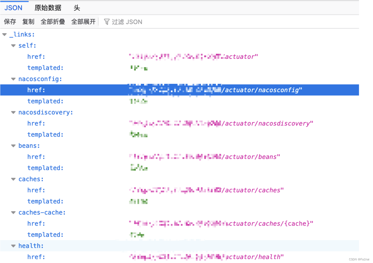373x263 pixels.
Task: Click the /actuator/beans URL value
Action: coord(205,157)
